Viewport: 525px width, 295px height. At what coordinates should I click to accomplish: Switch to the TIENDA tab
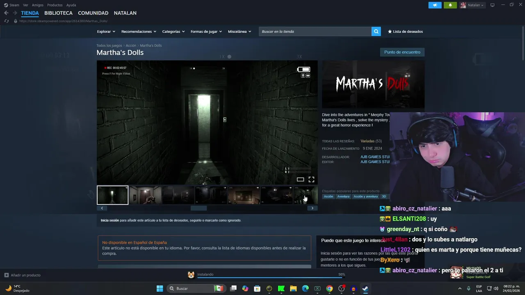pyautogui.click(x=30, y=13)
